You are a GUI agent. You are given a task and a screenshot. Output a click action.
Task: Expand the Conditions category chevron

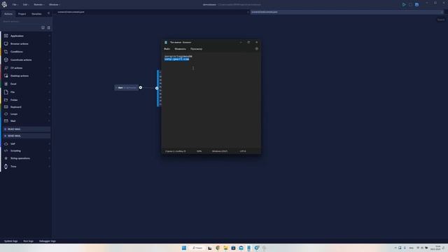click(x=49, y=52)
